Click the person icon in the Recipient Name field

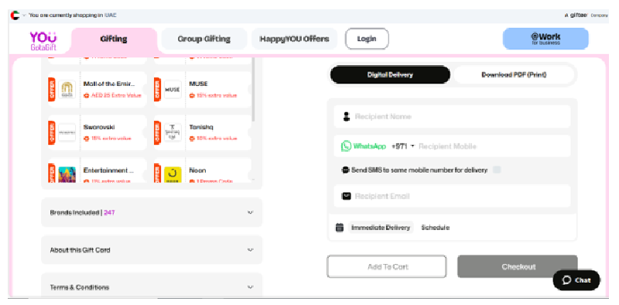346,117
